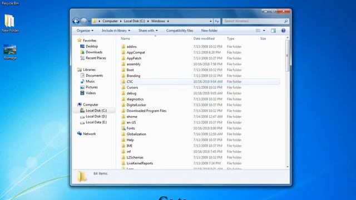Select the AppPatch folder icon
The image size is (356, 200).
point(123,58)
